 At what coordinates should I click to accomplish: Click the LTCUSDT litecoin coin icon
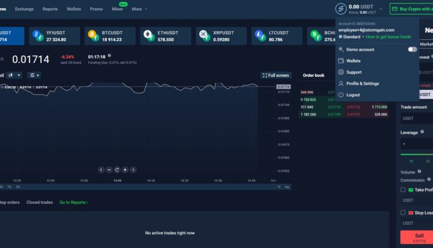(x=259, y=36)
